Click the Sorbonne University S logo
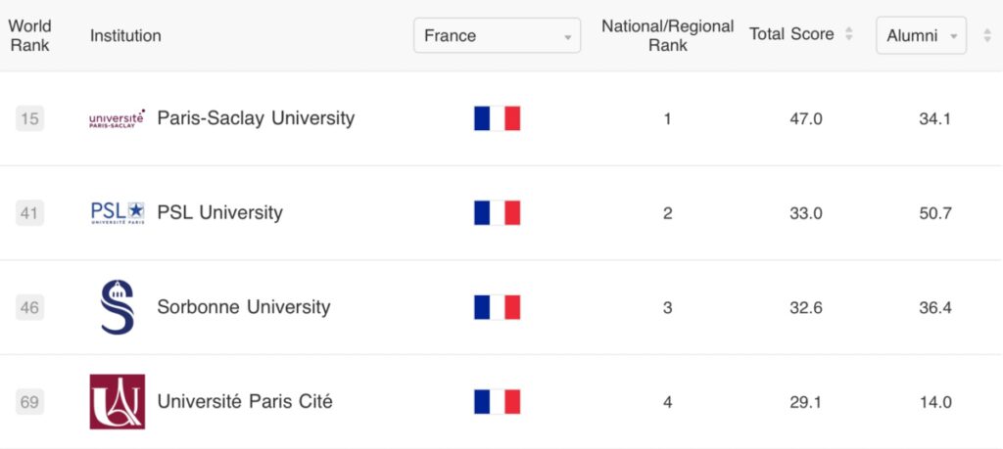Image resolution: width=1003 pixels, height=449 pixels. 118,307
